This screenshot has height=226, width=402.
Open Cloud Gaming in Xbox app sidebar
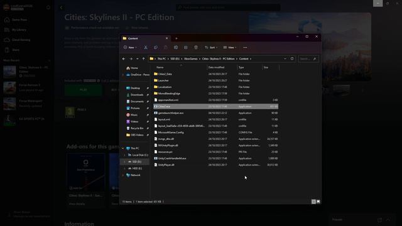click(x=21, y=40)
